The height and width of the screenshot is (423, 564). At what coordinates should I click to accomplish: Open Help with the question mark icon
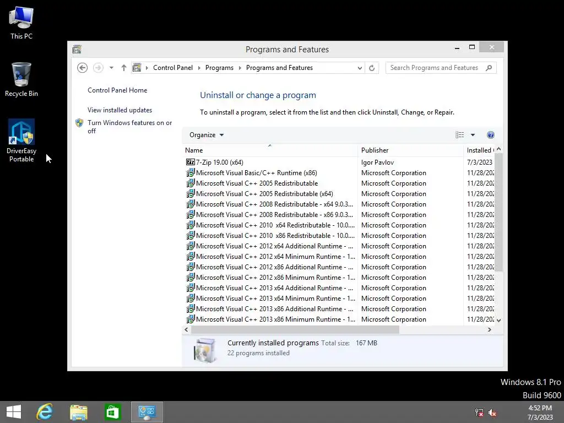(x=491, y=135)
